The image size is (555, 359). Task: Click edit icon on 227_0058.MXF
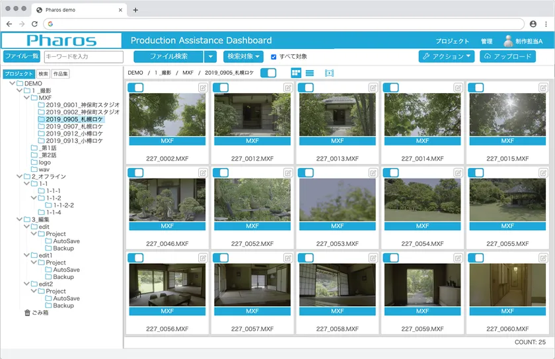coord(373,258)
